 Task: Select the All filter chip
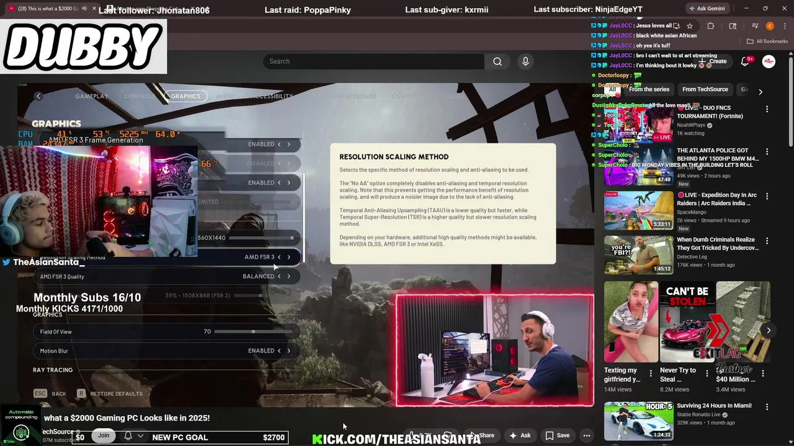tap(612, 89)
